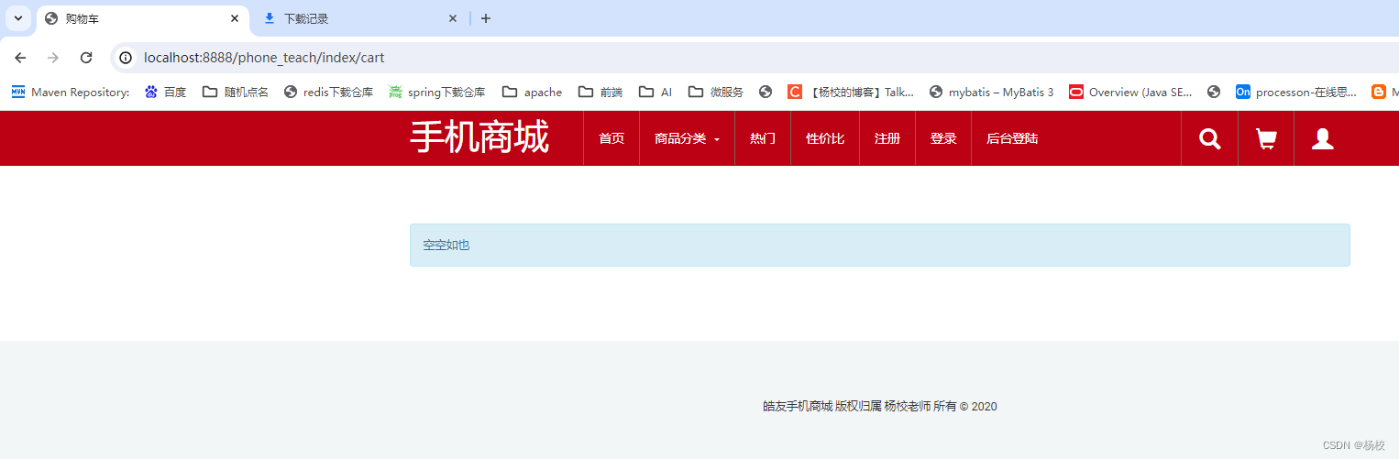Open the 后台登陆 navbar link
This screenshot has width=1399, height=459.
(1012, 139)
